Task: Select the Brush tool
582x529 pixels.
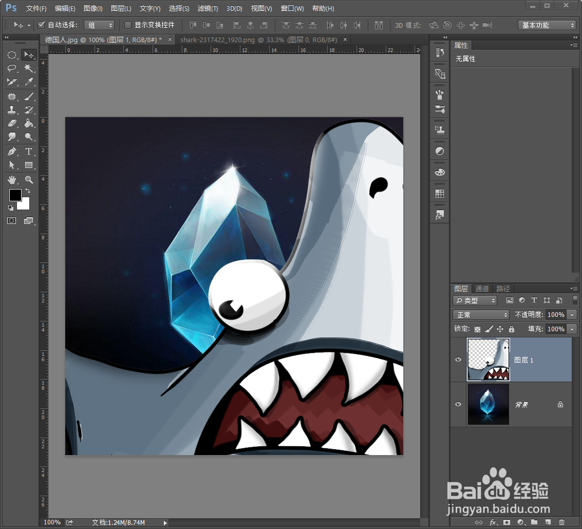Action: pos(29,97)
